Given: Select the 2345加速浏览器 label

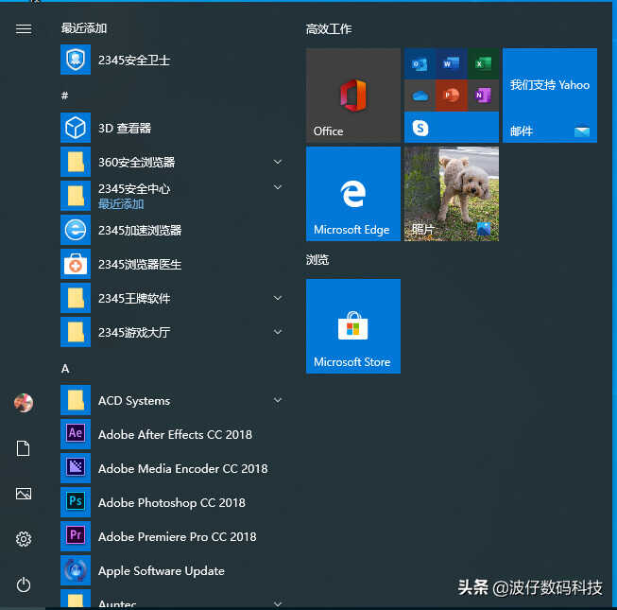Looking at the screenshot, I should (140, 231).
